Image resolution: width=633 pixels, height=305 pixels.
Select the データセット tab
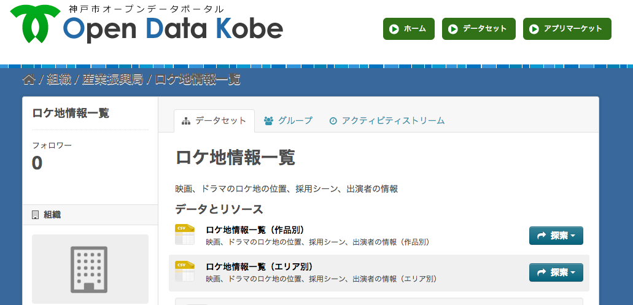point(214,121)
